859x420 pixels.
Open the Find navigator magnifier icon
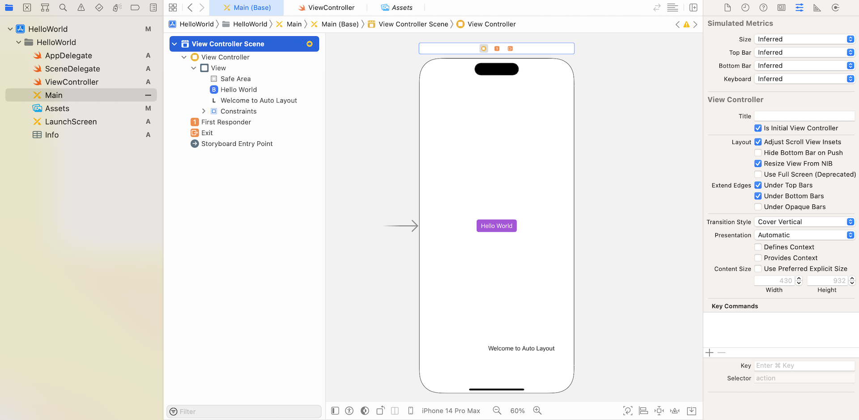(63, 8)
